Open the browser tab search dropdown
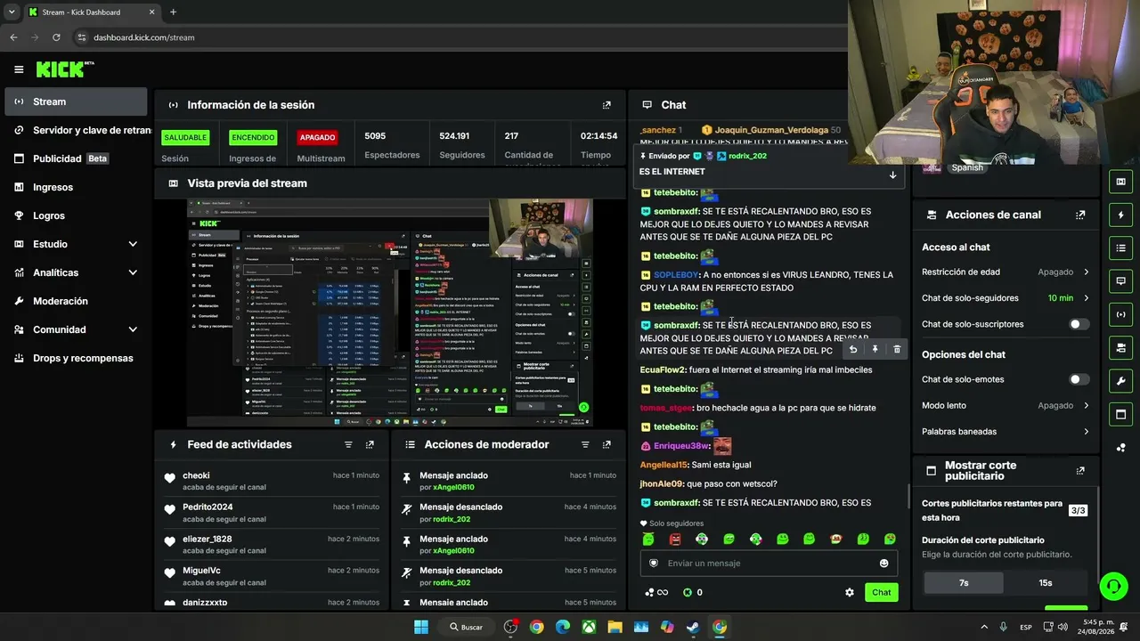 12,12
